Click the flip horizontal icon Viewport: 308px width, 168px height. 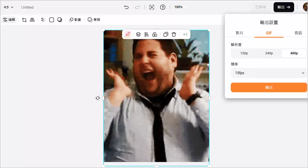pyautogui.click(x=32, y=20)
